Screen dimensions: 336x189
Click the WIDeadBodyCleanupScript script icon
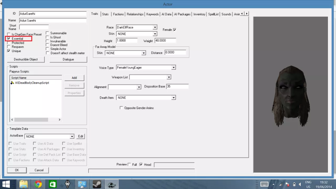(12, 83)
